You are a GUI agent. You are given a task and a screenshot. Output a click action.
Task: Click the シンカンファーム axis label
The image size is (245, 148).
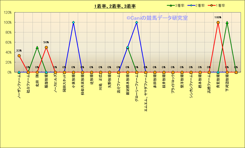tap(191, 86)
